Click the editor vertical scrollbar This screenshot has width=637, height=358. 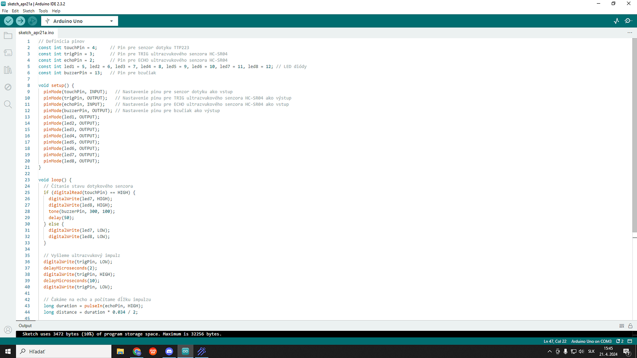coord(634,138)
